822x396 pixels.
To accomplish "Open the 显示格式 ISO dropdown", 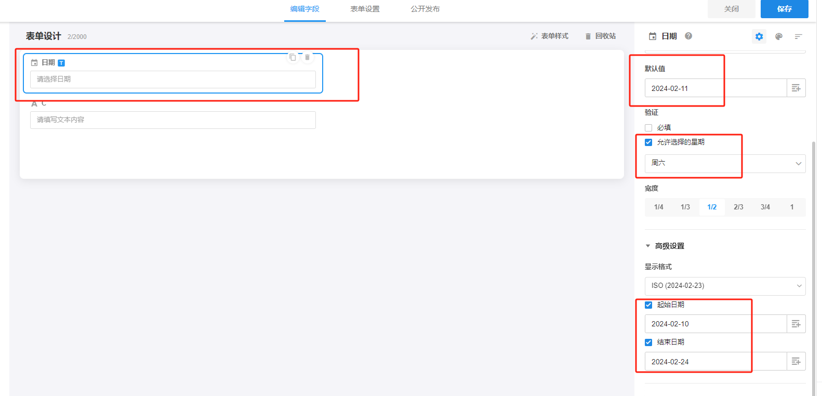I will tap(725, 286).
